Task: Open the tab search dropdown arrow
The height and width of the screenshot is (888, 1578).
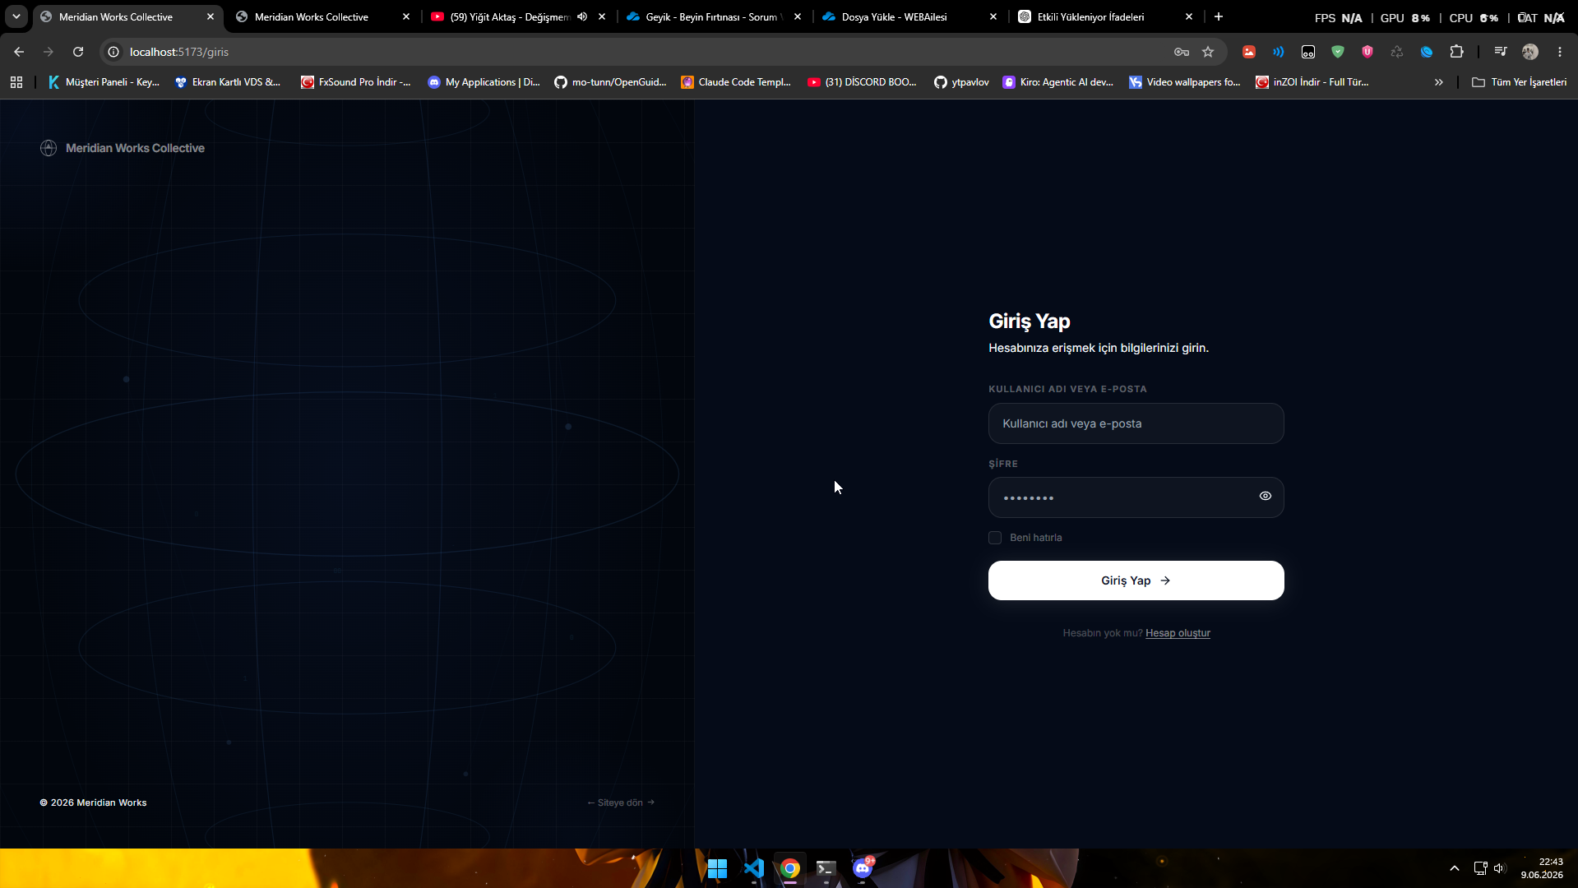Action: 16,16
